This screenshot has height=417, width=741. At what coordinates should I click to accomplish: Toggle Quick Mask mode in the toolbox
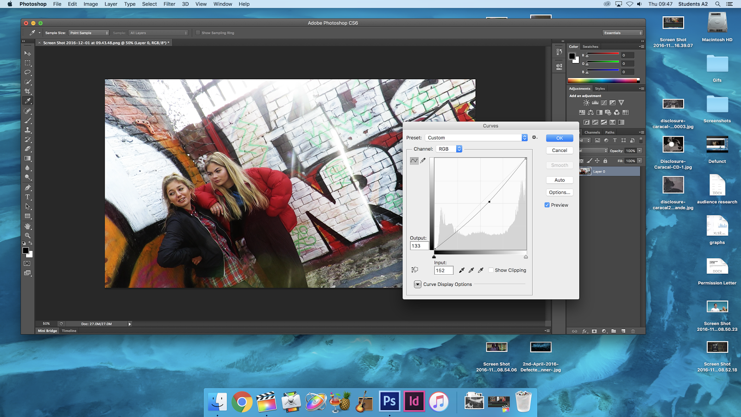tap(27, 263)
